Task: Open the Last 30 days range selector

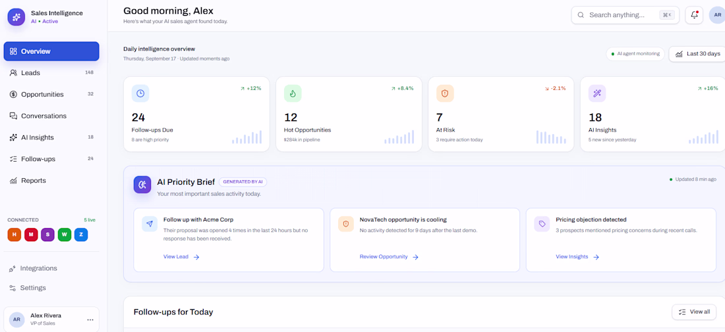Action: coord(697,54)
